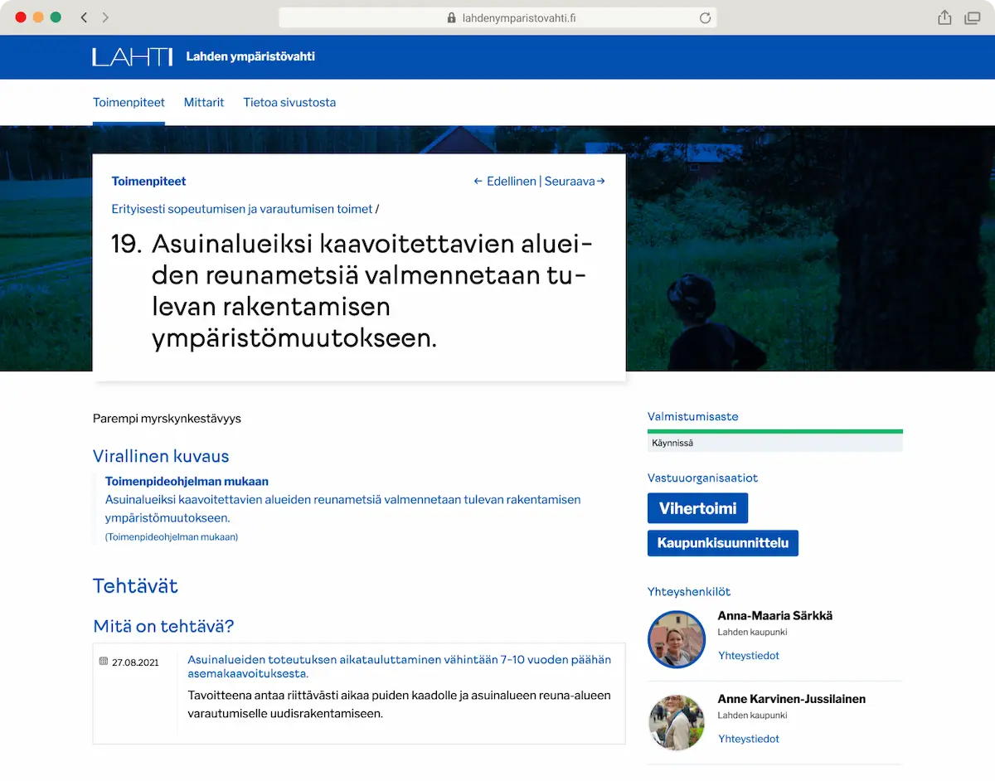Click the name Anne Karvinen-Jussilainen
The width and height of the screenshot is (995, 781).
point(792,699)
